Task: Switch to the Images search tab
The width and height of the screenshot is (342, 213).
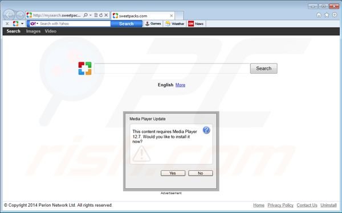Action: [x=33, y=31]
